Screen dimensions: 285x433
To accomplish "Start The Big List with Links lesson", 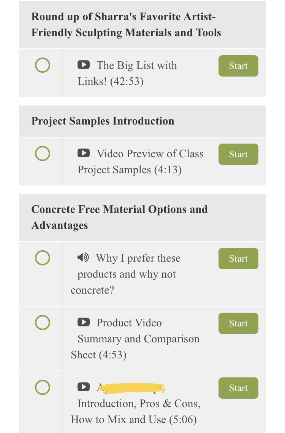I will pos(238,66).
